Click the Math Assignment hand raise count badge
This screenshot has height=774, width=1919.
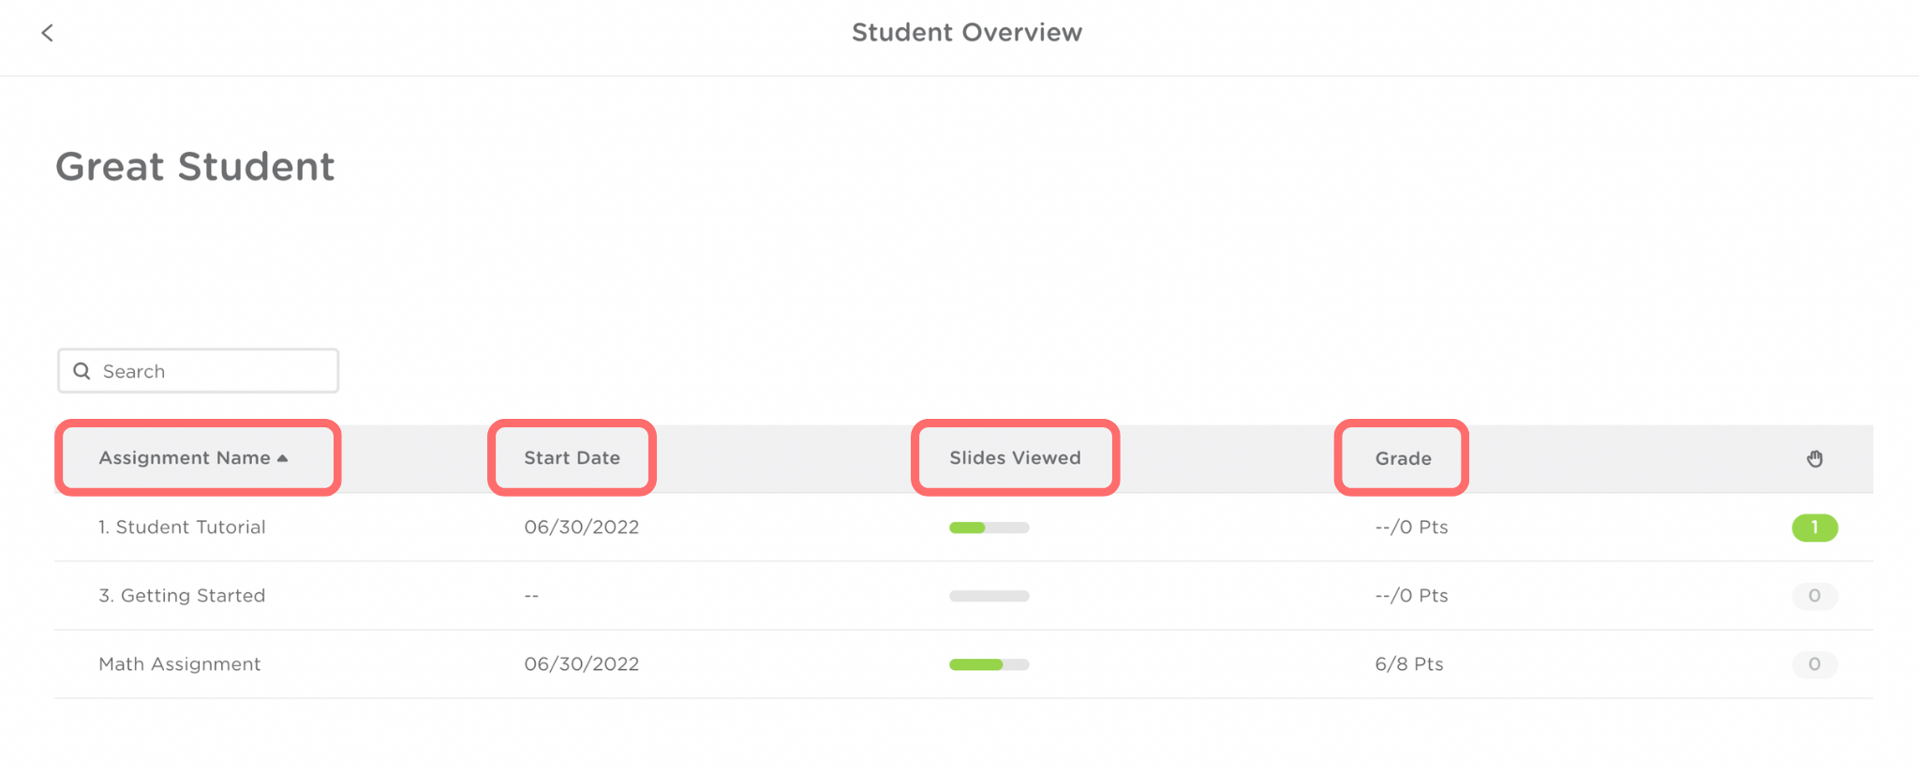[1814, 664]
